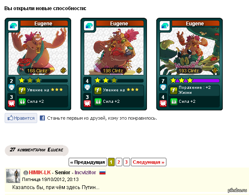Viewport: 249px width, 195px height.
Task: Go to comments page 3
Action: coord(126,162)
